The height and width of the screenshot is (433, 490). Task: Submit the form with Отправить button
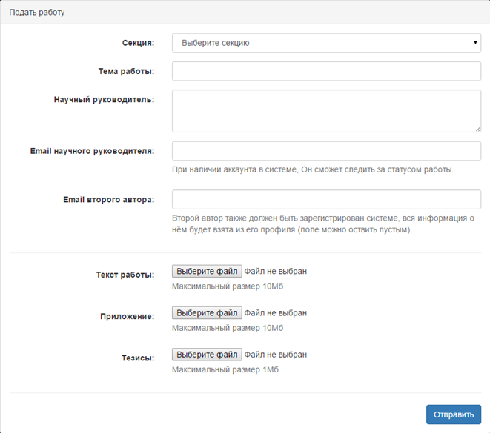[x=454, y=414]
